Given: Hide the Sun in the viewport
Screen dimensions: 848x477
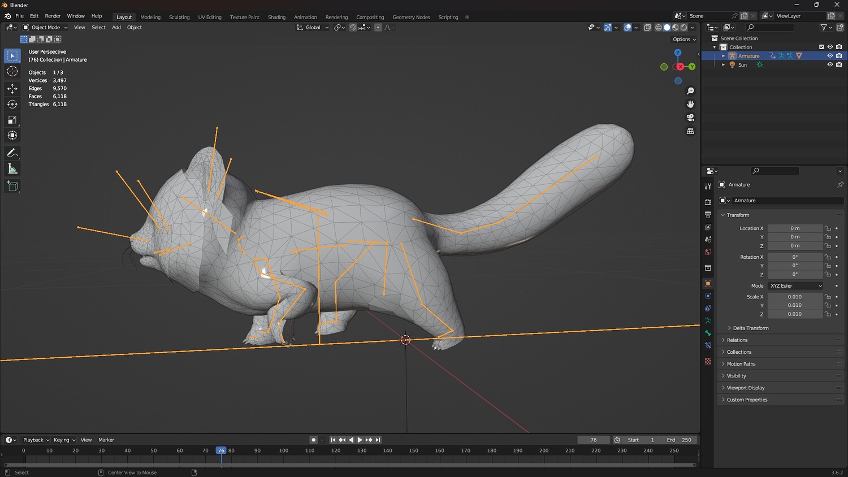Looking at the screenshot, I should point(830,64).
